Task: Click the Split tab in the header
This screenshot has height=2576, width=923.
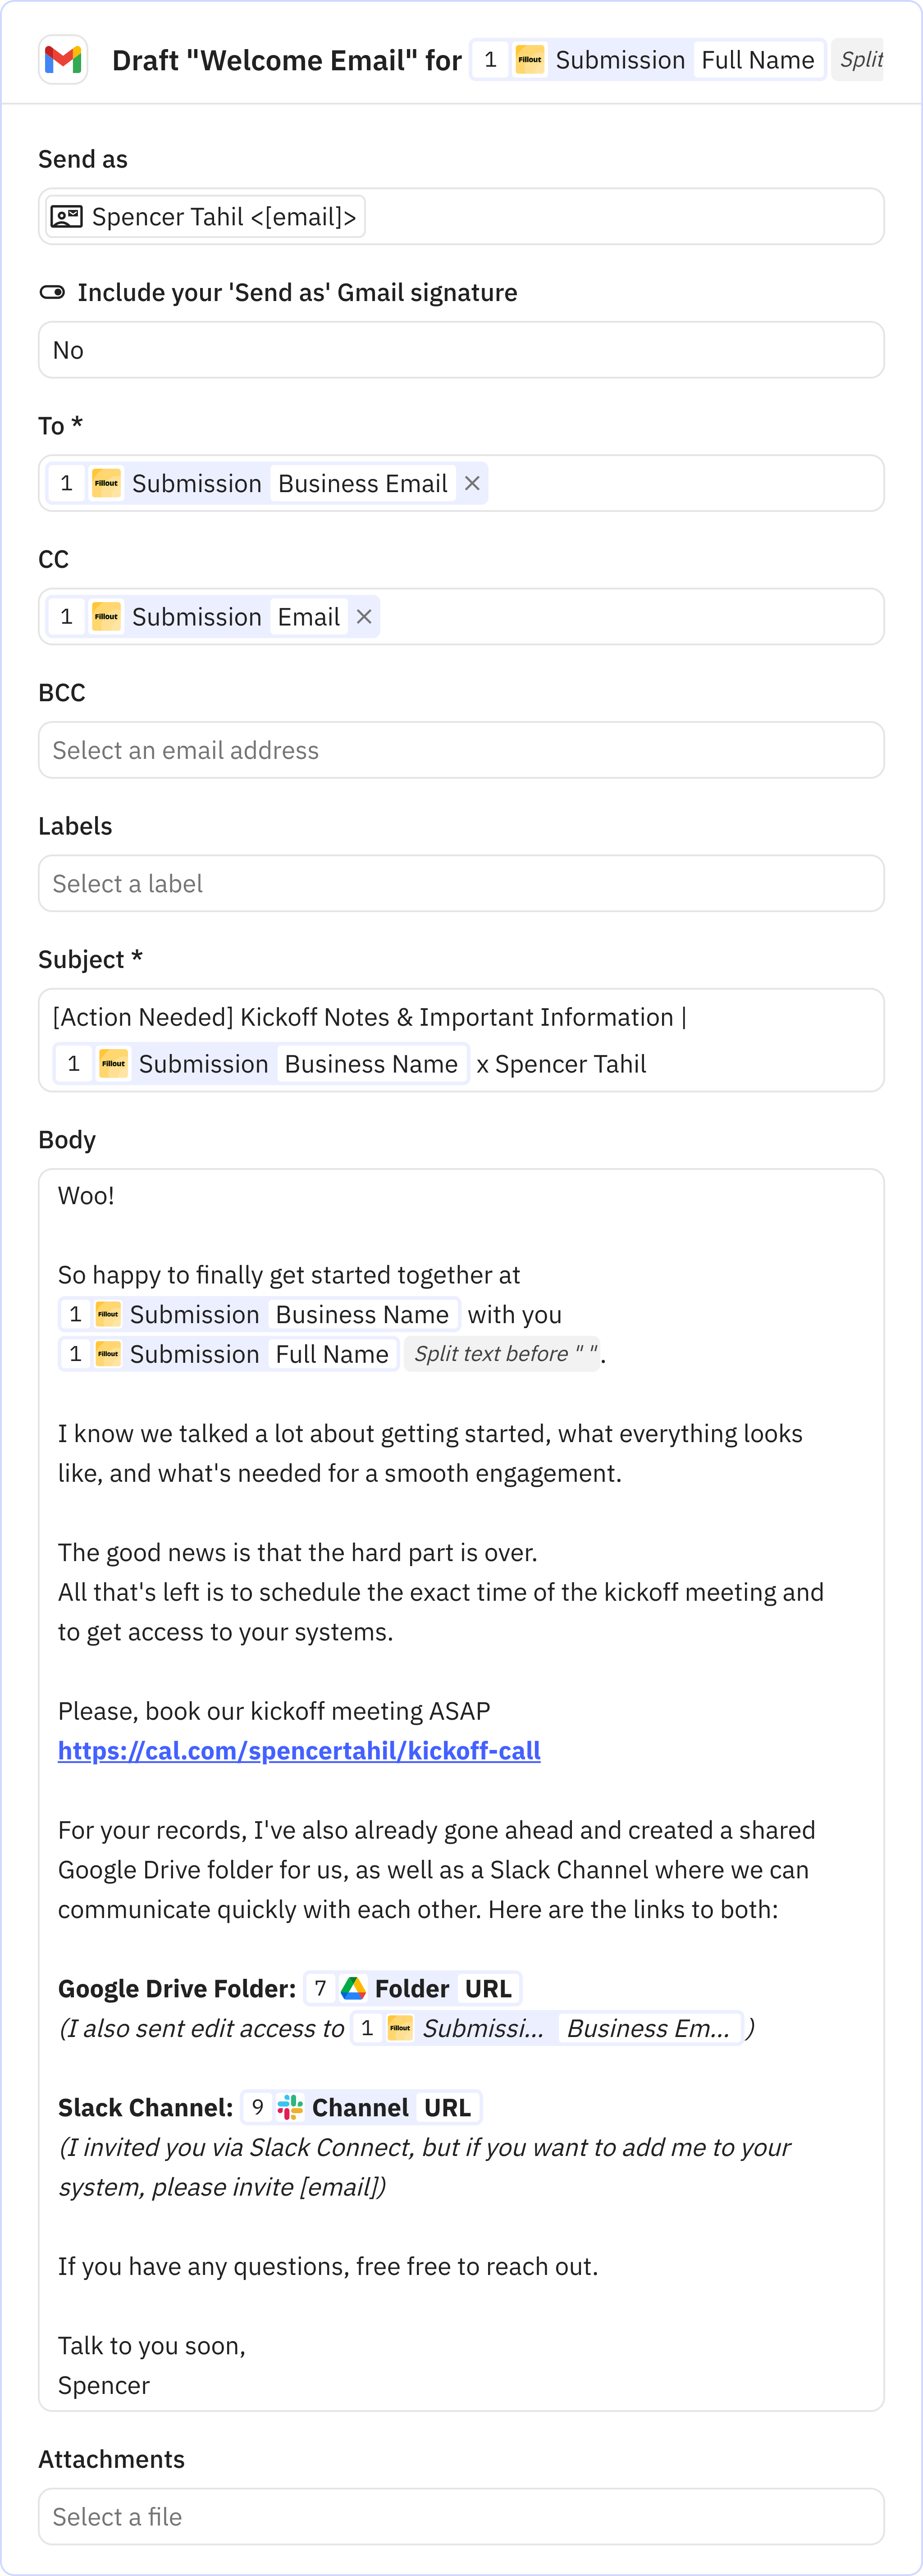Action: pos(860,60)
